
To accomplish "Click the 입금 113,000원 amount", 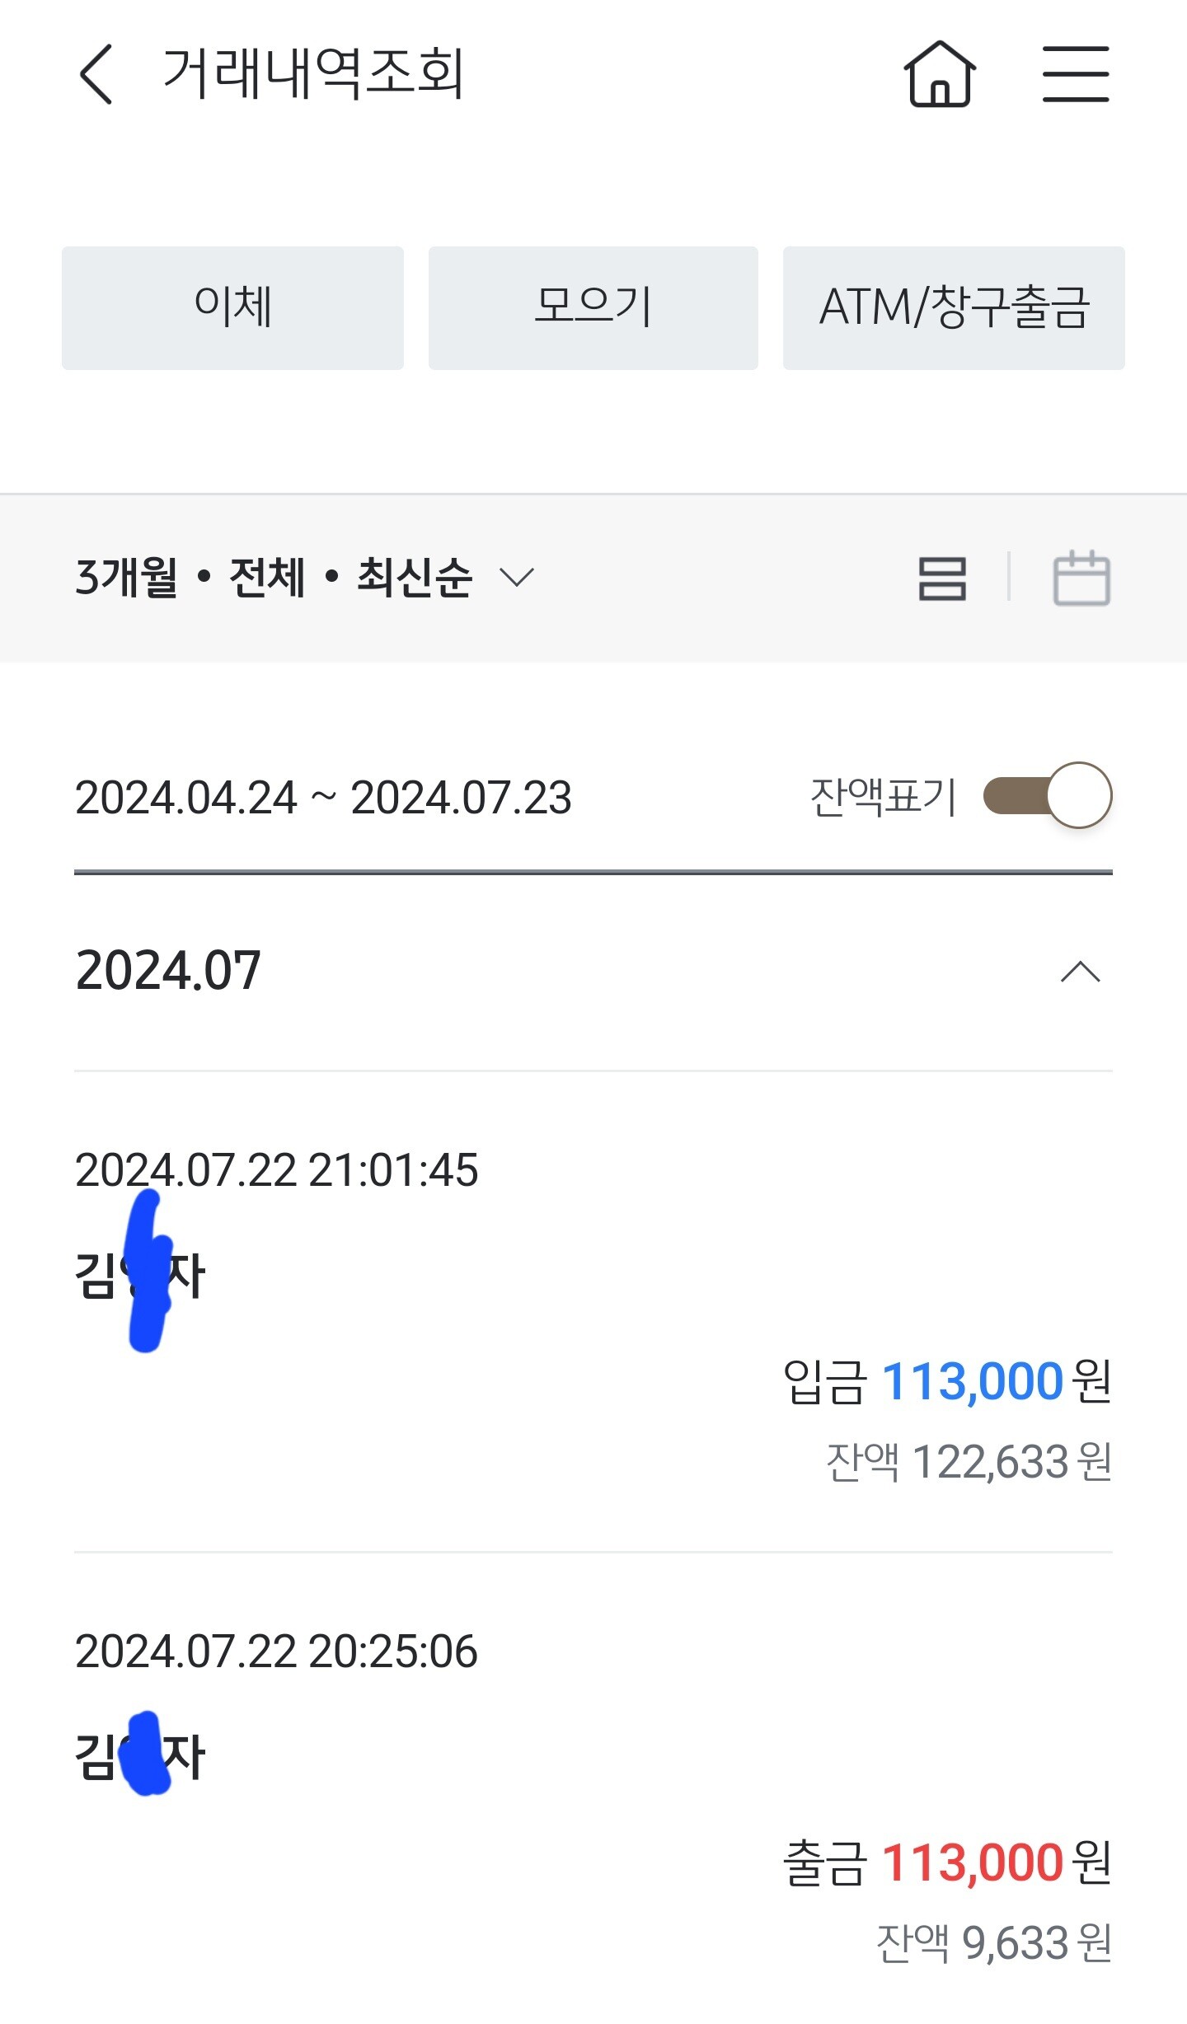I will click(946, 1382).
